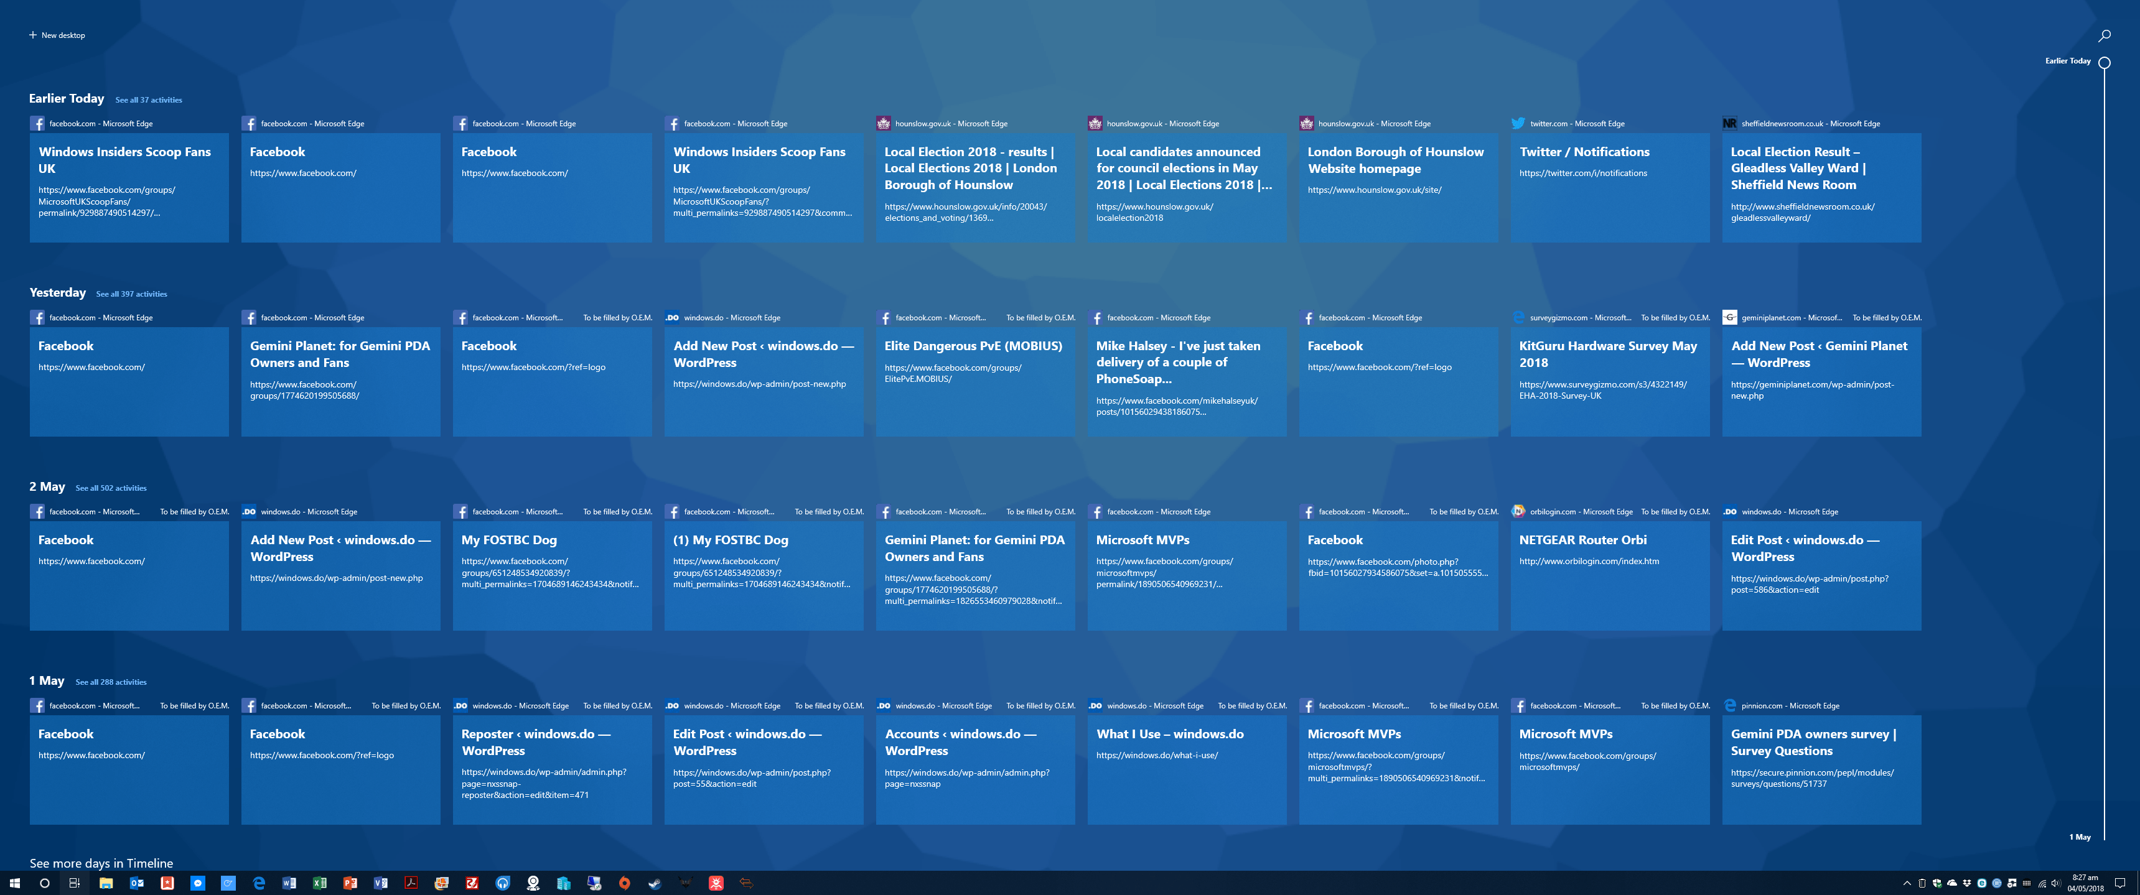This screenshot has width=2140, height=895.
Task: Launch File Explorer from taskbar
Action: pyautogui.click(x=106, y=883)
